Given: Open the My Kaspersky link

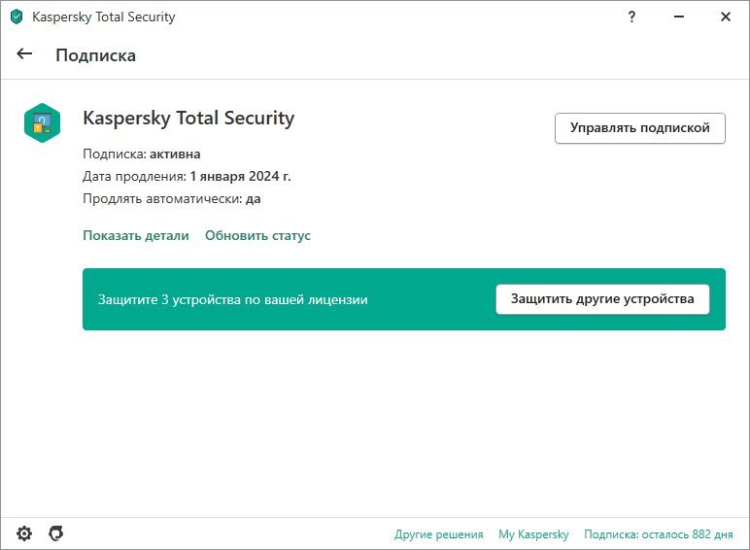Looking at the screenshot, I should click(x=533, y=534).
